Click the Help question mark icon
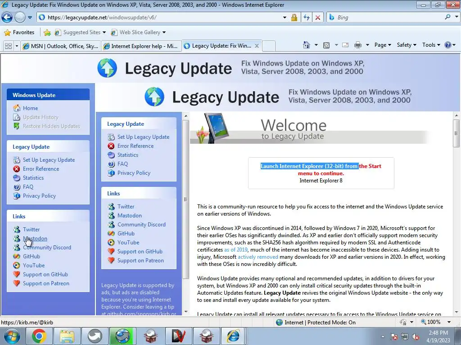Image resolution: width=461 pixels, height=345 pixels. 448,45
